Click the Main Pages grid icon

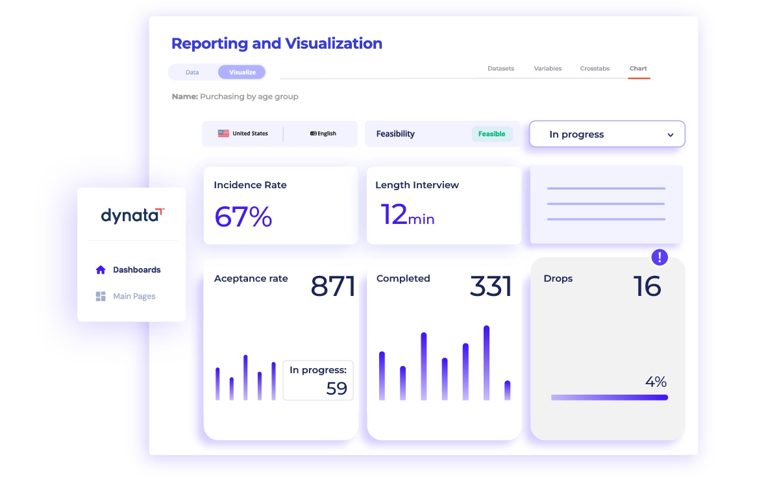click(101, 297)
